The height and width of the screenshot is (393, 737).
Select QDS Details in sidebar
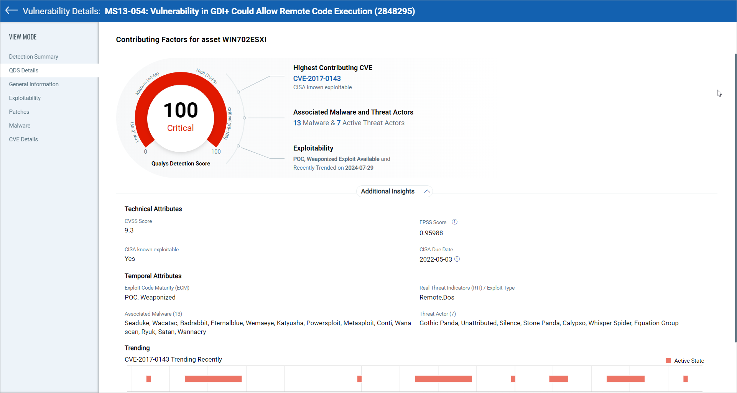point(24,70)
